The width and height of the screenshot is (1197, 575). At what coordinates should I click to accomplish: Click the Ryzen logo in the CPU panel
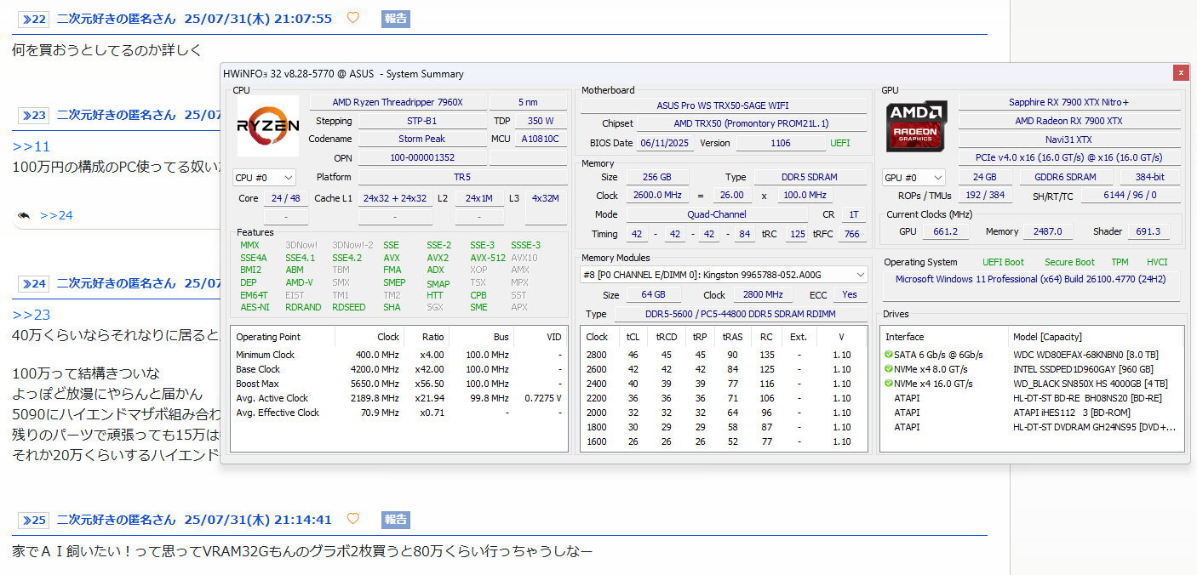[x=267, y=126]
